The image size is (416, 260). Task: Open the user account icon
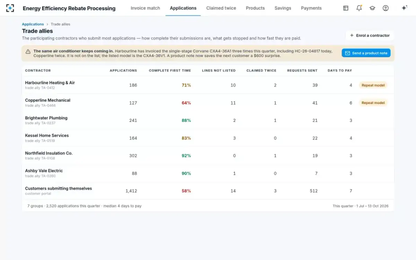point(385,8)
